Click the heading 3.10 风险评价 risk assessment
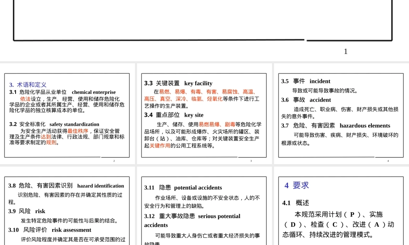Viewport: 409px width, 245px height. point(49,230)
